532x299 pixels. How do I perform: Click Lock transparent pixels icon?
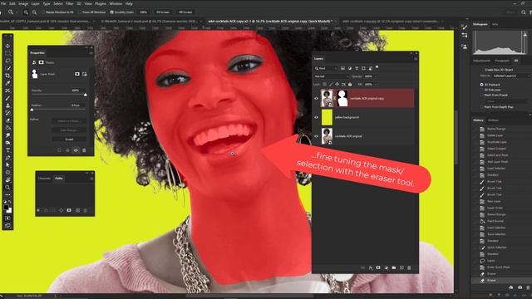325,84
